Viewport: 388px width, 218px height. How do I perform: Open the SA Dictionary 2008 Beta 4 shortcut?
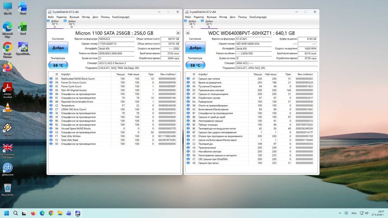click(x=7, y=151)
